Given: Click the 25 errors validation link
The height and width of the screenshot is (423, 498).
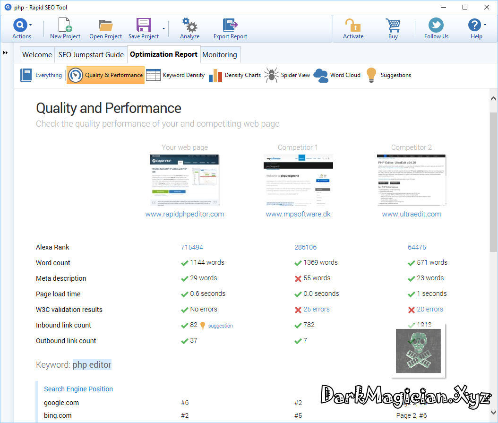Looking at the screenshot, I should (x=317, y=309).
